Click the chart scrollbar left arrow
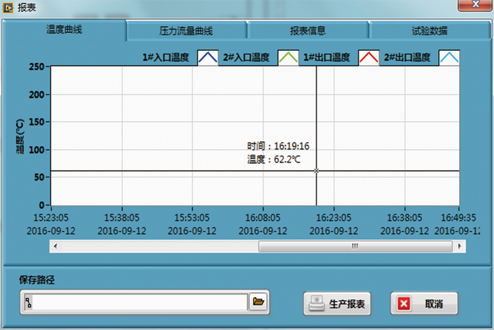This screenshot has width=494, height=330. pyautogui.click(x=56, y=246)
